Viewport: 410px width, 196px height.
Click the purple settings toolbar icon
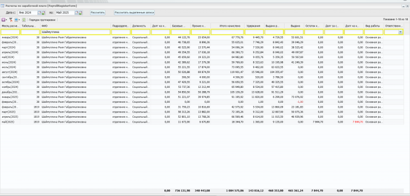(x=3, y=20)
